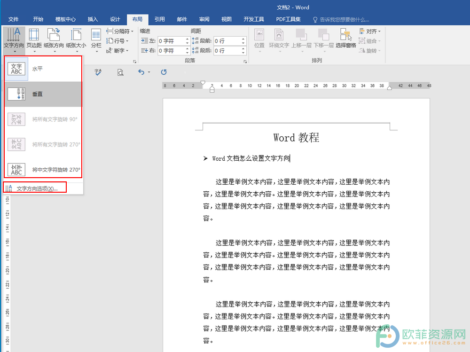The image size is (470, 352).
Task: Open the Page Setup dialog launcher
Action: click(x=134, y=62)
